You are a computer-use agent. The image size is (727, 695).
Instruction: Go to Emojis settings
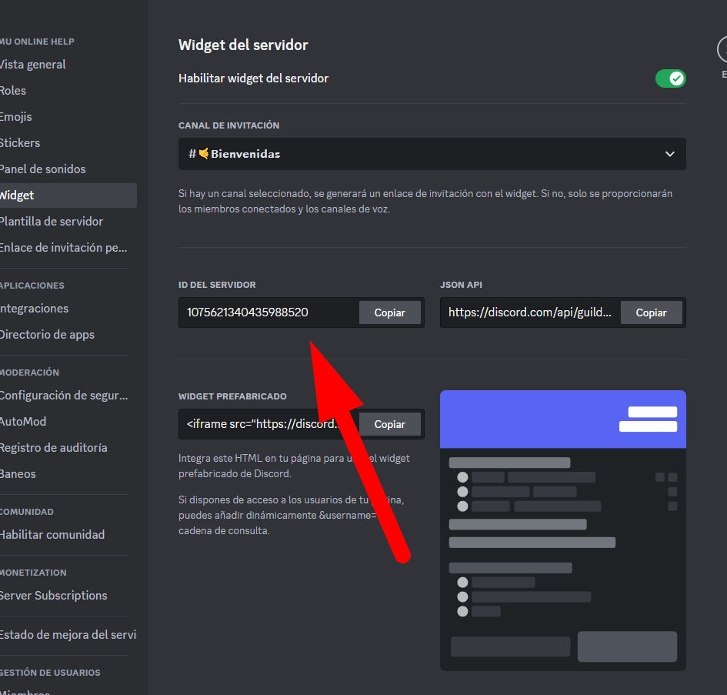click(x=15, y=117)
